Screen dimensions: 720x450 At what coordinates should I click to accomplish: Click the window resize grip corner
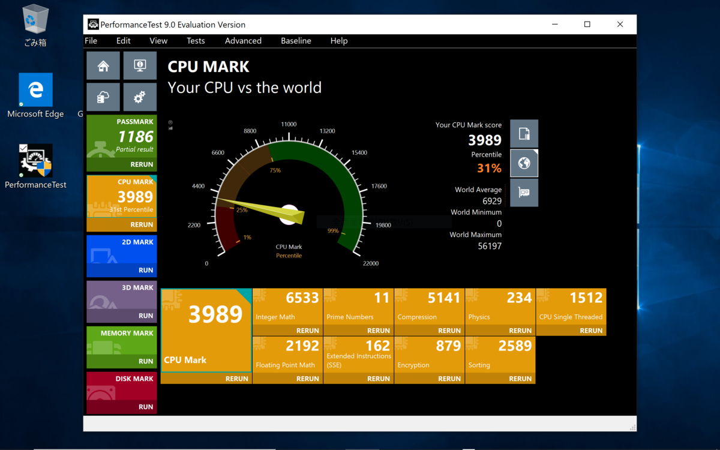pos(632,427)
